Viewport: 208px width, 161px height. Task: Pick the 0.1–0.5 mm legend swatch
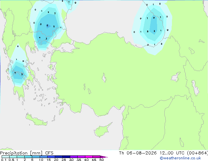(x=6, y=157)
